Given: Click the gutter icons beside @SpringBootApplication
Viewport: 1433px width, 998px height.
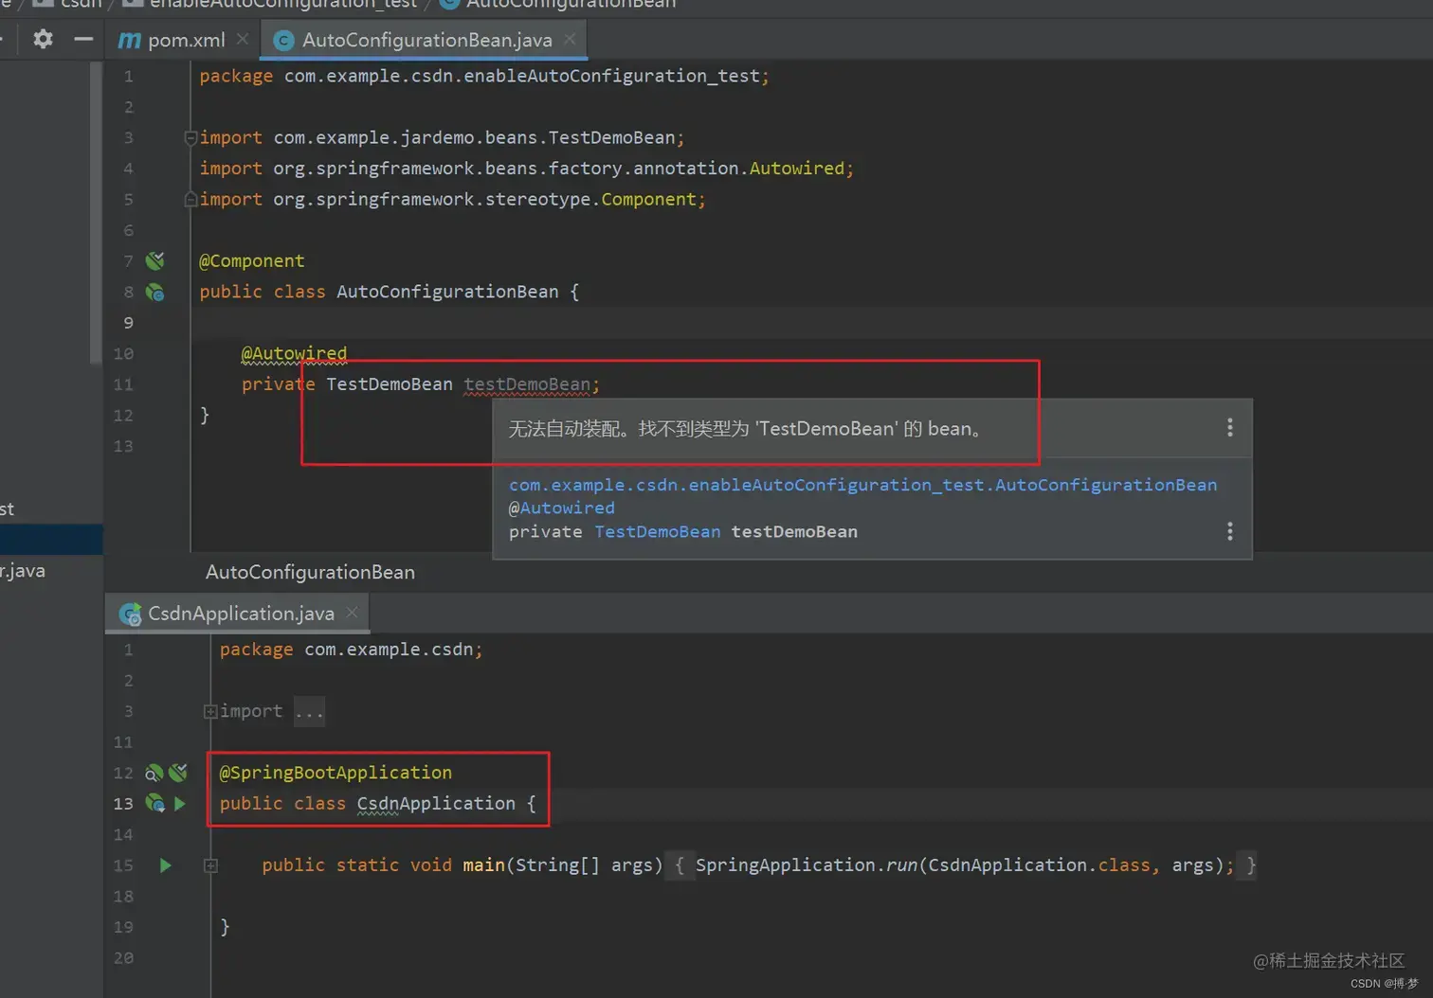Looking at the screenshot, I should coord(166,773).
